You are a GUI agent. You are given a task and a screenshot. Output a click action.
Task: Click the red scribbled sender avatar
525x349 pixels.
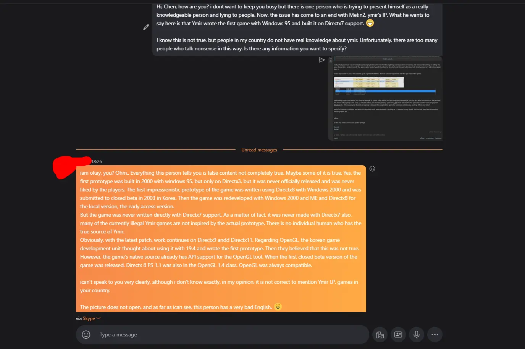(x=69, y=167)
